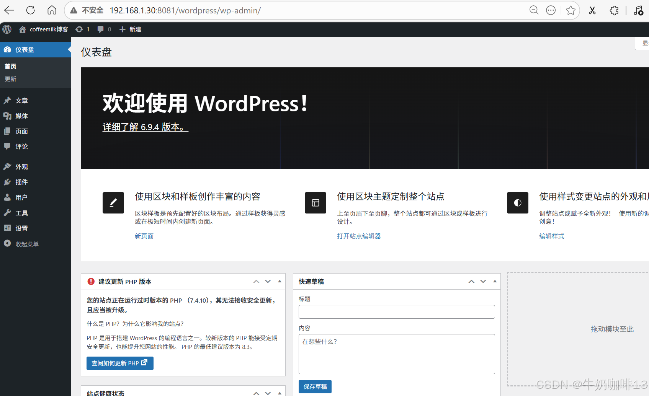This screenshot has width=649, height=396.
Task: Open the 首页 submenu item
Action: tap(10, 66)
